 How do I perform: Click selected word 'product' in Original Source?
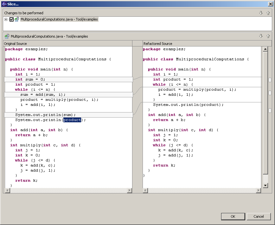pos(72,120)
